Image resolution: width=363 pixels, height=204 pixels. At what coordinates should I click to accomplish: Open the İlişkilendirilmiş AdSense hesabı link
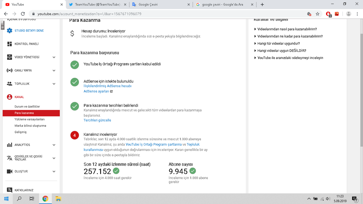click(x=107, y=86)
